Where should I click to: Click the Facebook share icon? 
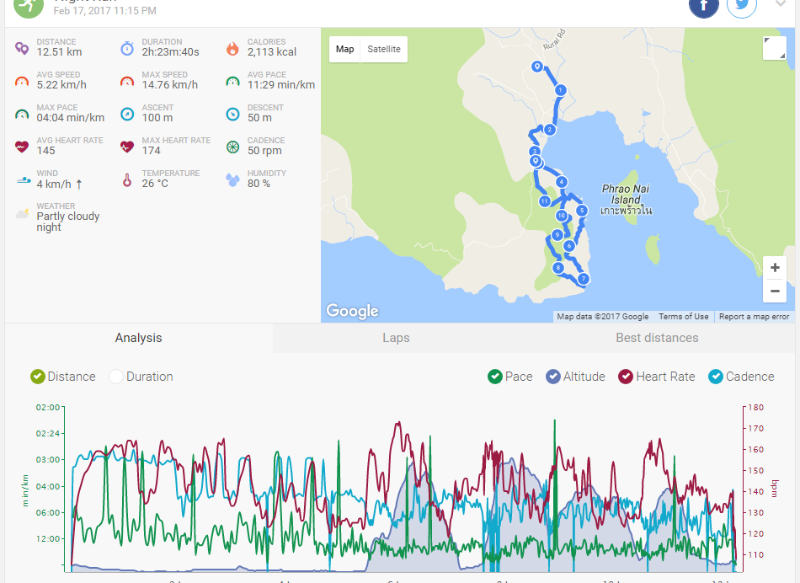pyautogui.click(x=704, y=5)
